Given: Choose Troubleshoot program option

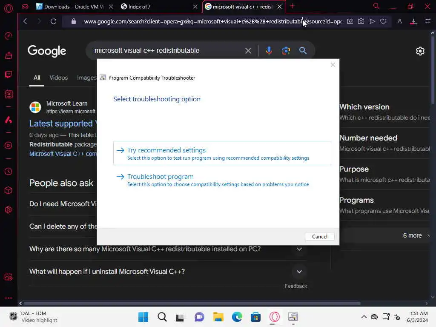Looking at the screenshot, I should coord(222,180).
